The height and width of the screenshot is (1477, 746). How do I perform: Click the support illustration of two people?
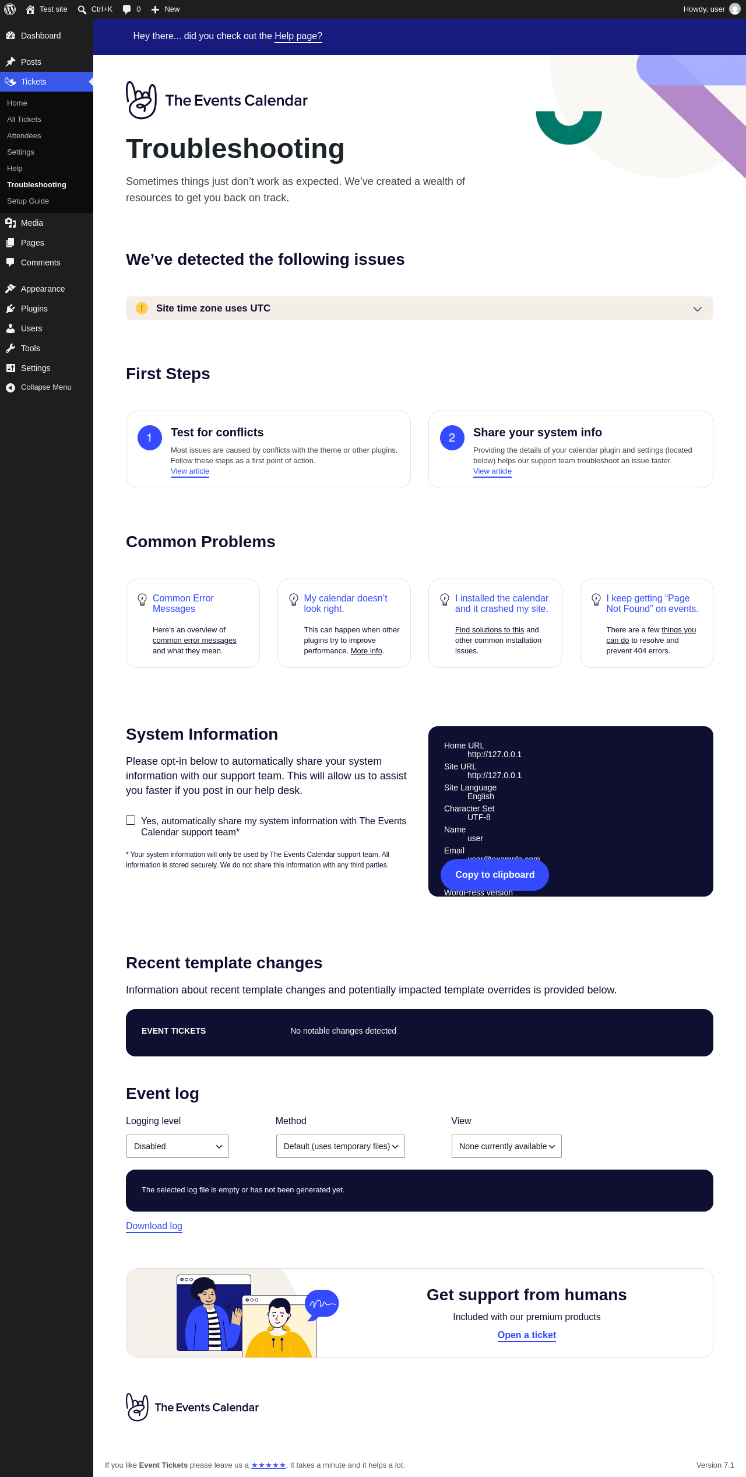point(258,1316)
